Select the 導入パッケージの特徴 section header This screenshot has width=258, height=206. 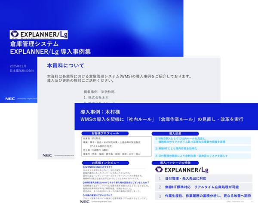[x=177, y=163]
